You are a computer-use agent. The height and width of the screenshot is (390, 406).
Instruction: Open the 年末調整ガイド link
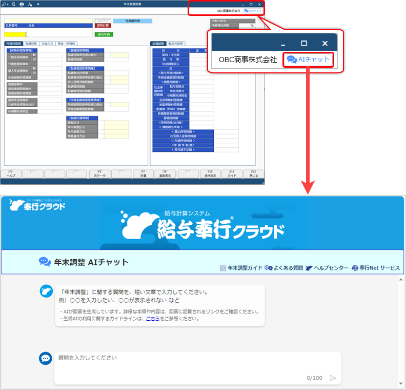241,268
